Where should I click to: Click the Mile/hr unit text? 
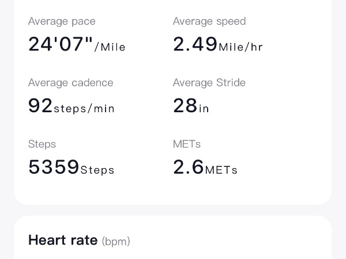point(241,47)
